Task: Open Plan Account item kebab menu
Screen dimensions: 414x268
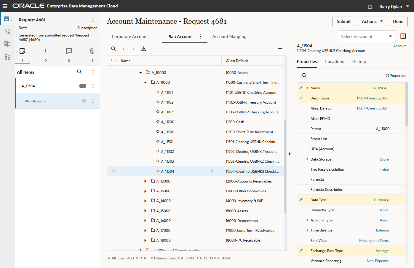Action: 93,101
